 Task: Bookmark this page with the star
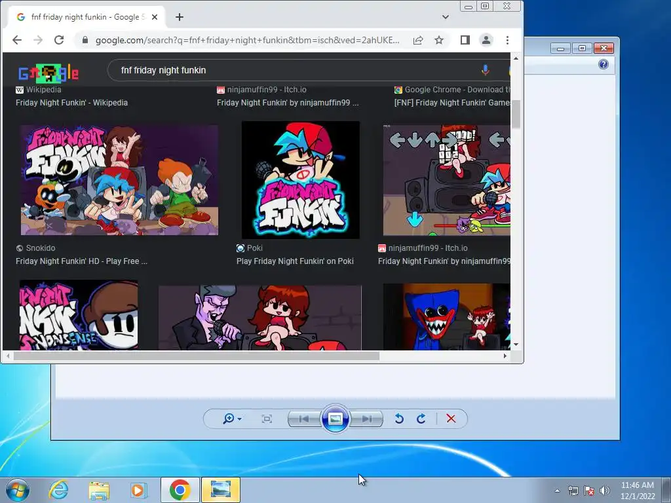[439, 40]
